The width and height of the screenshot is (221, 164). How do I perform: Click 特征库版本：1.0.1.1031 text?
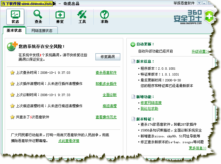[x=160, y=74]
